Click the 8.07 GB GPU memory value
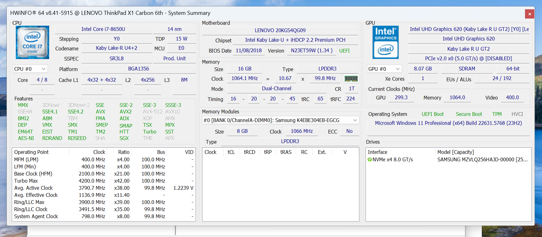542x237 pixels. pyautogui.click(x=423, y=69)
